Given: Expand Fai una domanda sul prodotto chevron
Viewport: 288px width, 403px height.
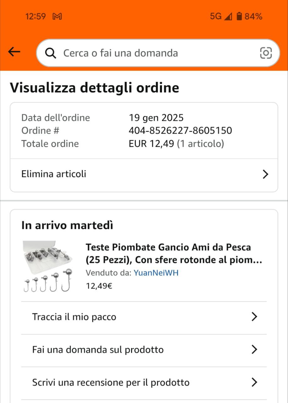Looking at the screenshot, I should (254, 350).
